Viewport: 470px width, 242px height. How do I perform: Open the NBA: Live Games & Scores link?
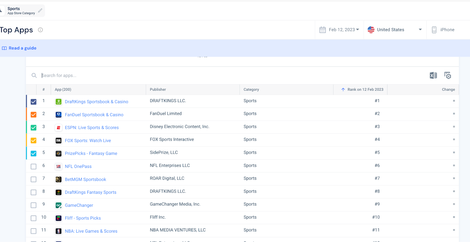pyautogui.click(x=91, y=231)
